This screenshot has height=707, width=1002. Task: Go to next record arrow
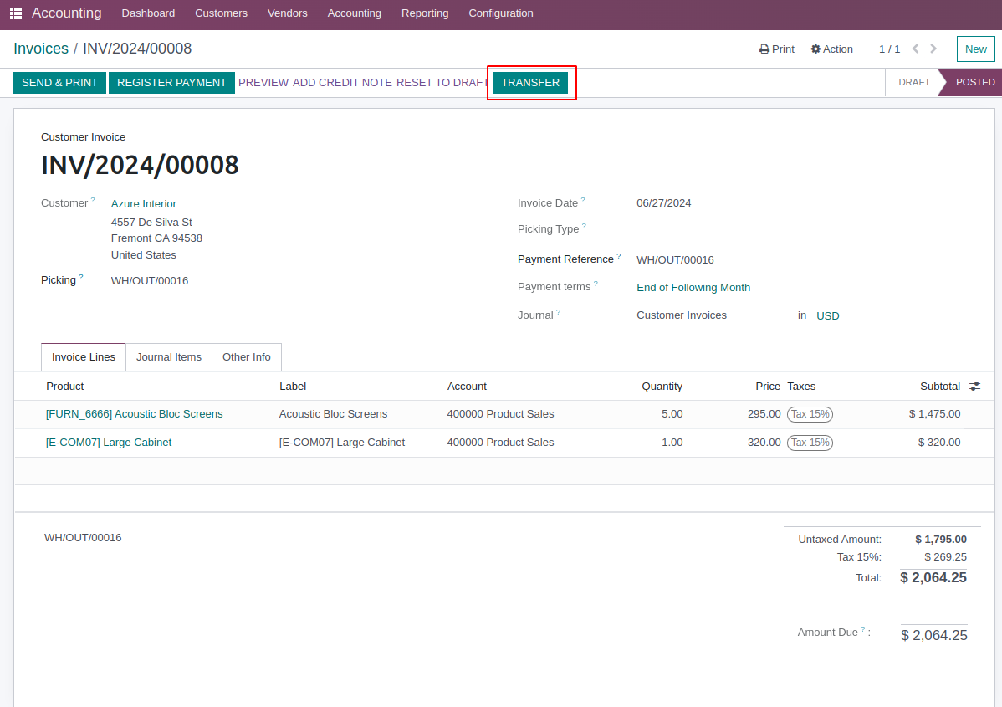[x=933, y=49]
